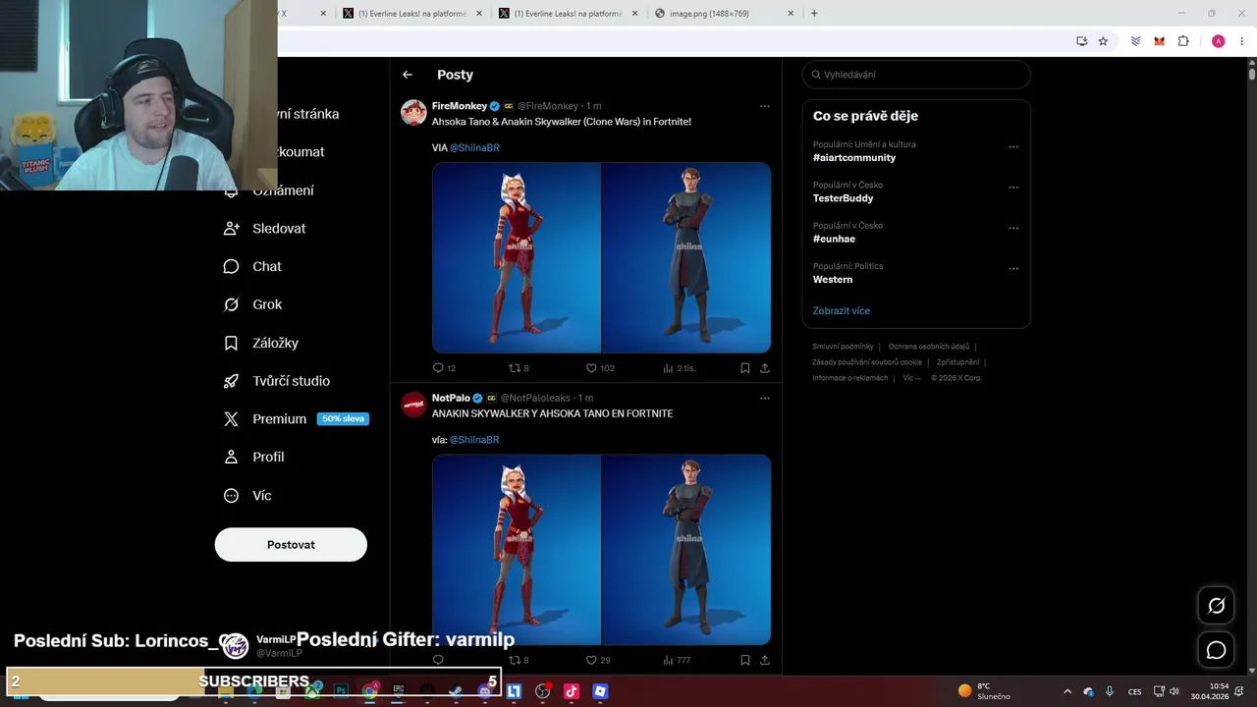1257x707 pixels.
Task: Open Roblox from the taskbar
Action: pyautogui.click(x=600, y=691)
